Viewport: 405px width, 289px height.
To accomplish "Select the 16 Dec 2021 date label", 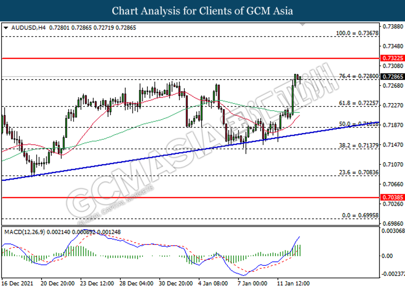I will click(x=17, y=284).
